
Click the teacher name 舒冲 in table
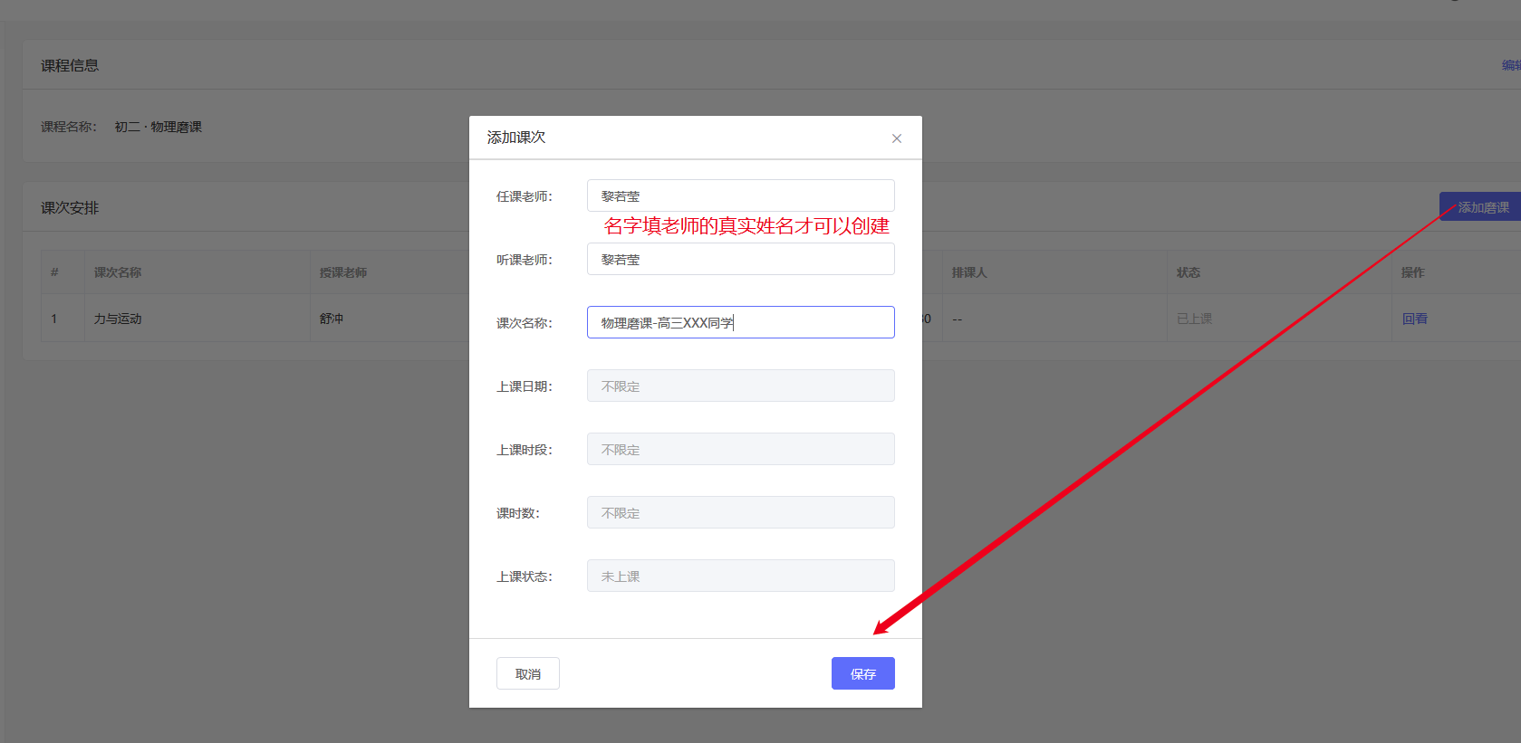click(332, 319)
